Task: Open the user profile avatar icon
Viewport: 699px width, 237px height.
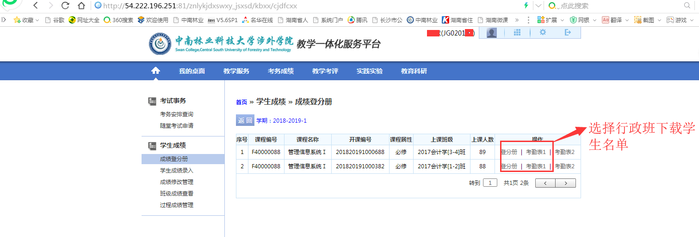Action: [492, 33]
